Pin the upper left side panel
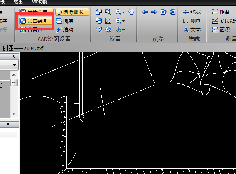The width and height of the screenshot is (236, 174). tap(14, 56)
